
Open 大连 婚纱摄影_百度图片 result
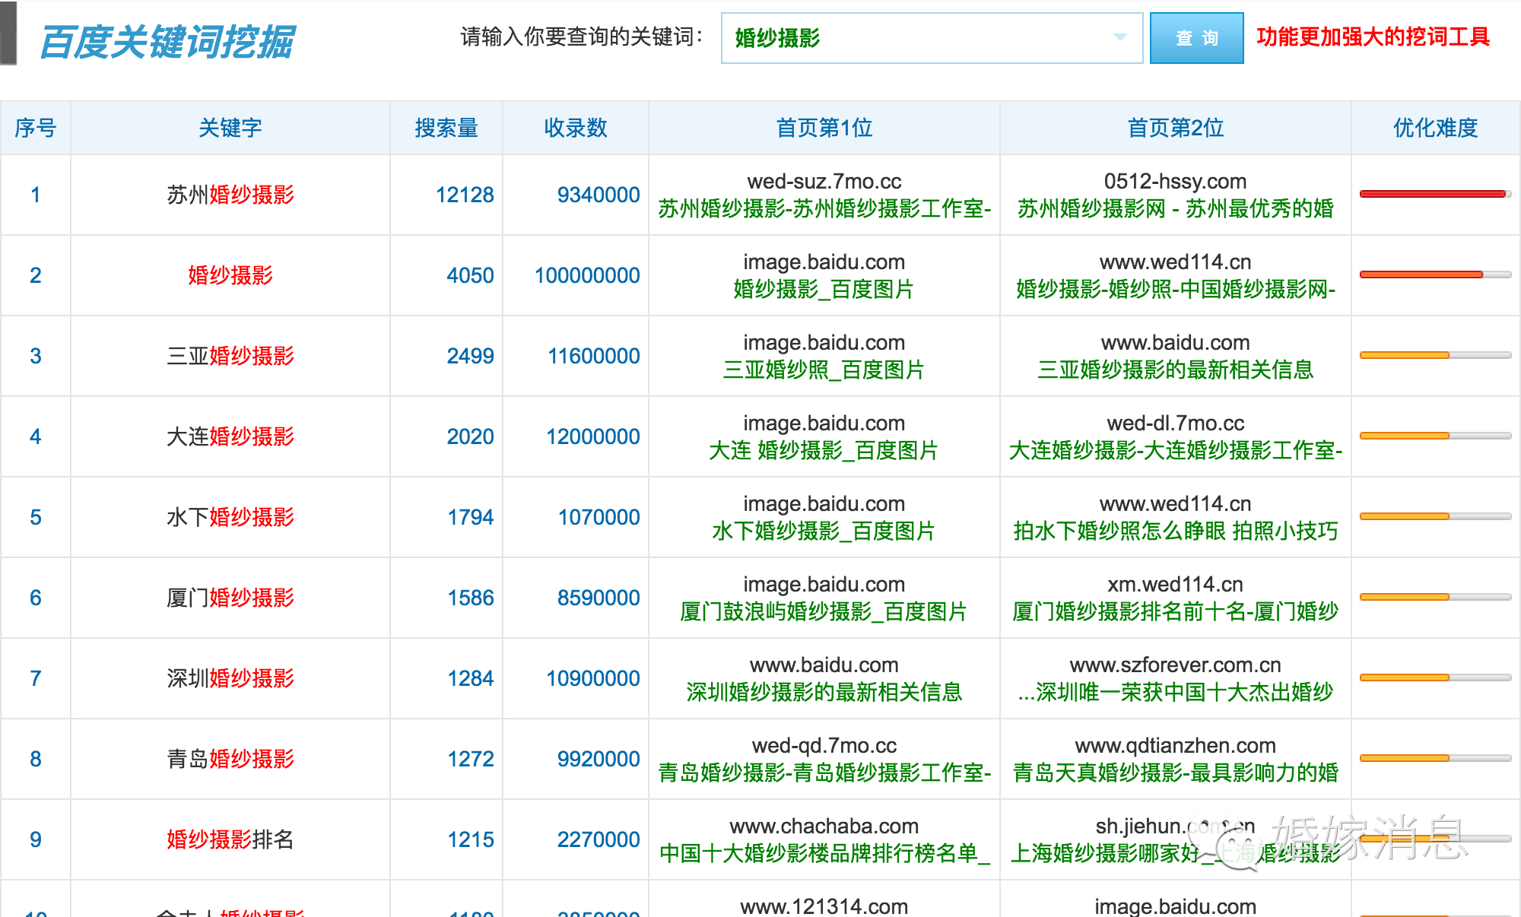[x=824, y=451]
